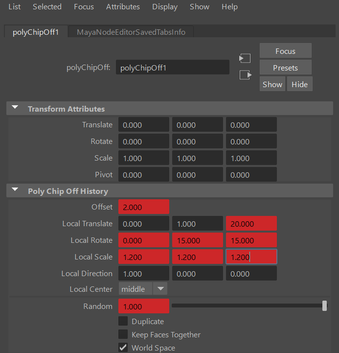Open the Display menu
339x353 pixels.
coord(165,7)
